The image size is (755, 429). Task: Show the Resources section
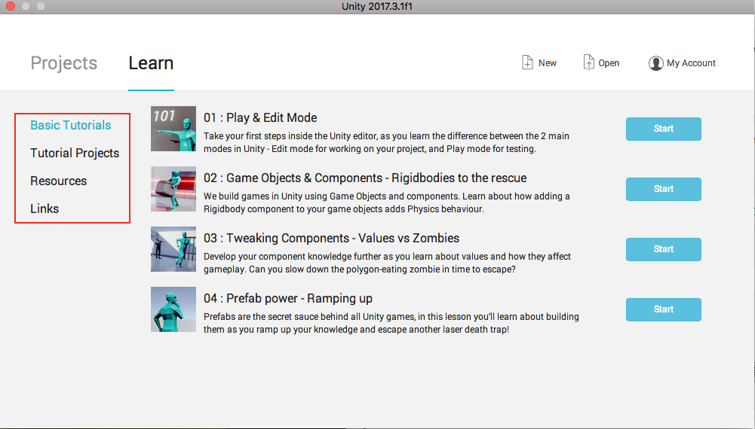[58, 181]
